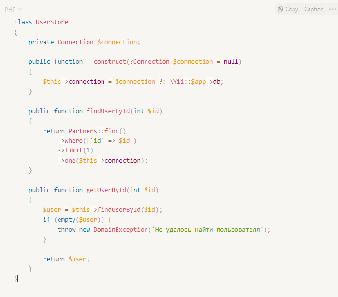Open the three-dots more options menu
Screen dimensions: 338x297
coord(332,9)
